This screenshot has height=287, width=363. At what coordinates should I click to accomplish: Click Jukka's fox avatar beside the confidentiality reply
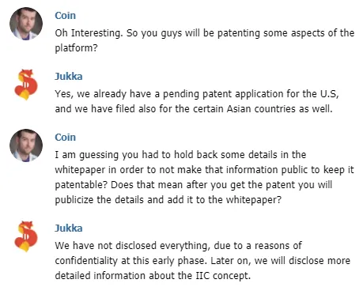(26, 236)
